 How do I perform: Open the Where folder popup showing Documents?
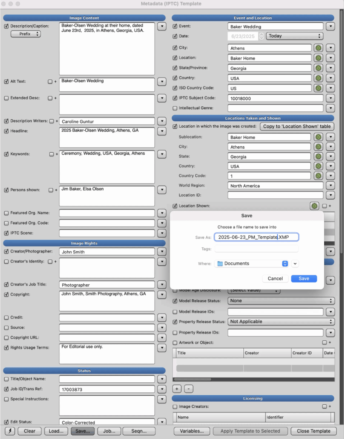[x=251, y=264]
